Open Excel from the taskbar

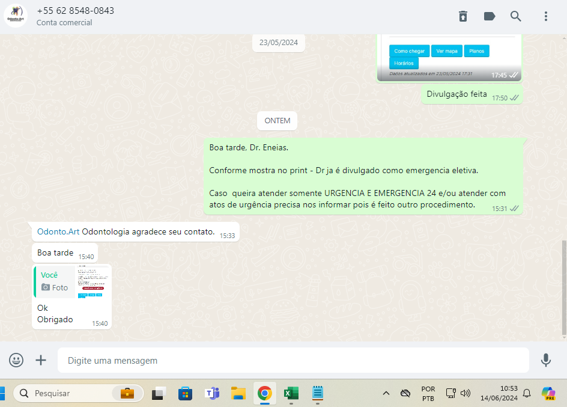point(291,393)
